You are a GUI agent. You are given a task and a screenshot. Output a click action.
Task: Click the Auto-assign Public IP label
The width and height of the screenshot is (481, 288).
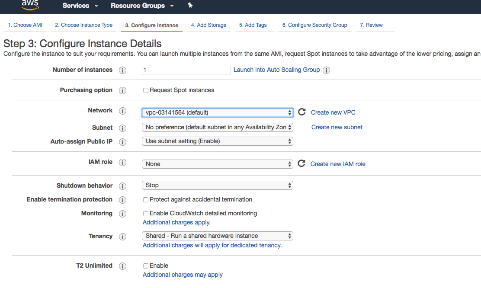pos(81,141)
